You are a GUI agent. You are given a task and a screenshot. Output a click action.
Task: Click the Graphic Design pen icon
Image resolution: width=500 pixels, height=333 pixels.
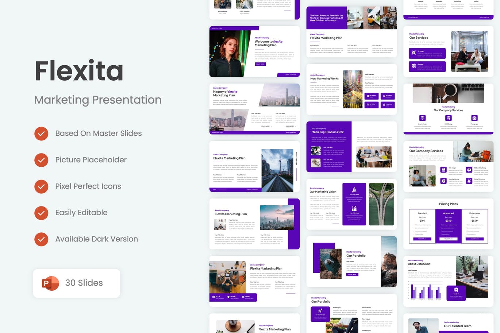(x=422, y=118)
